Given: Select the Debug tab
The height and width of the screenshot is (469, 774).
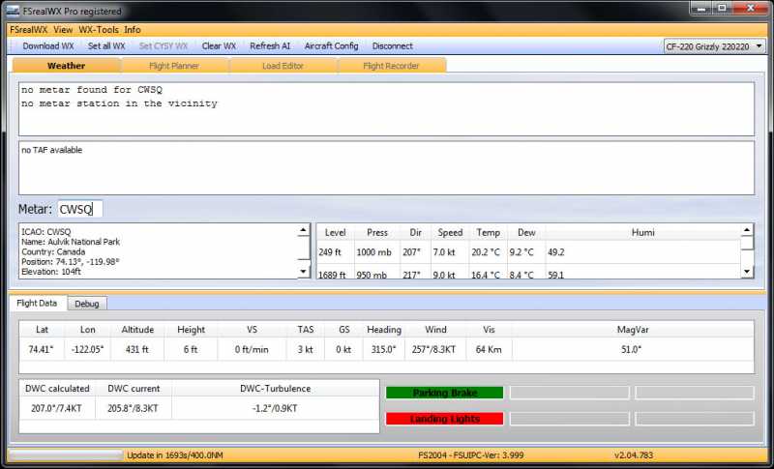Looking at the screenshot, I should 87,304.
